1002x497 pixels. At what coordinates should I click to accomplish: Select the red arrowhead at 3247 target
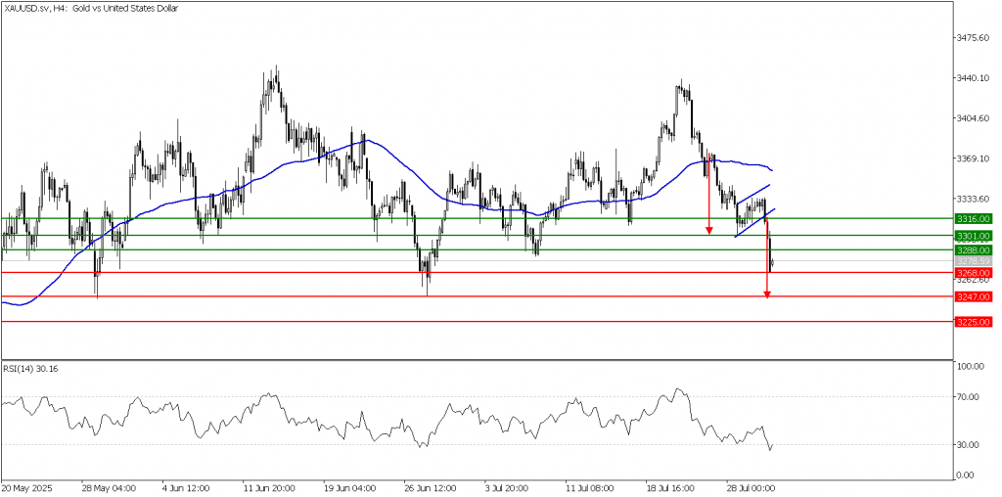(767, 293)
